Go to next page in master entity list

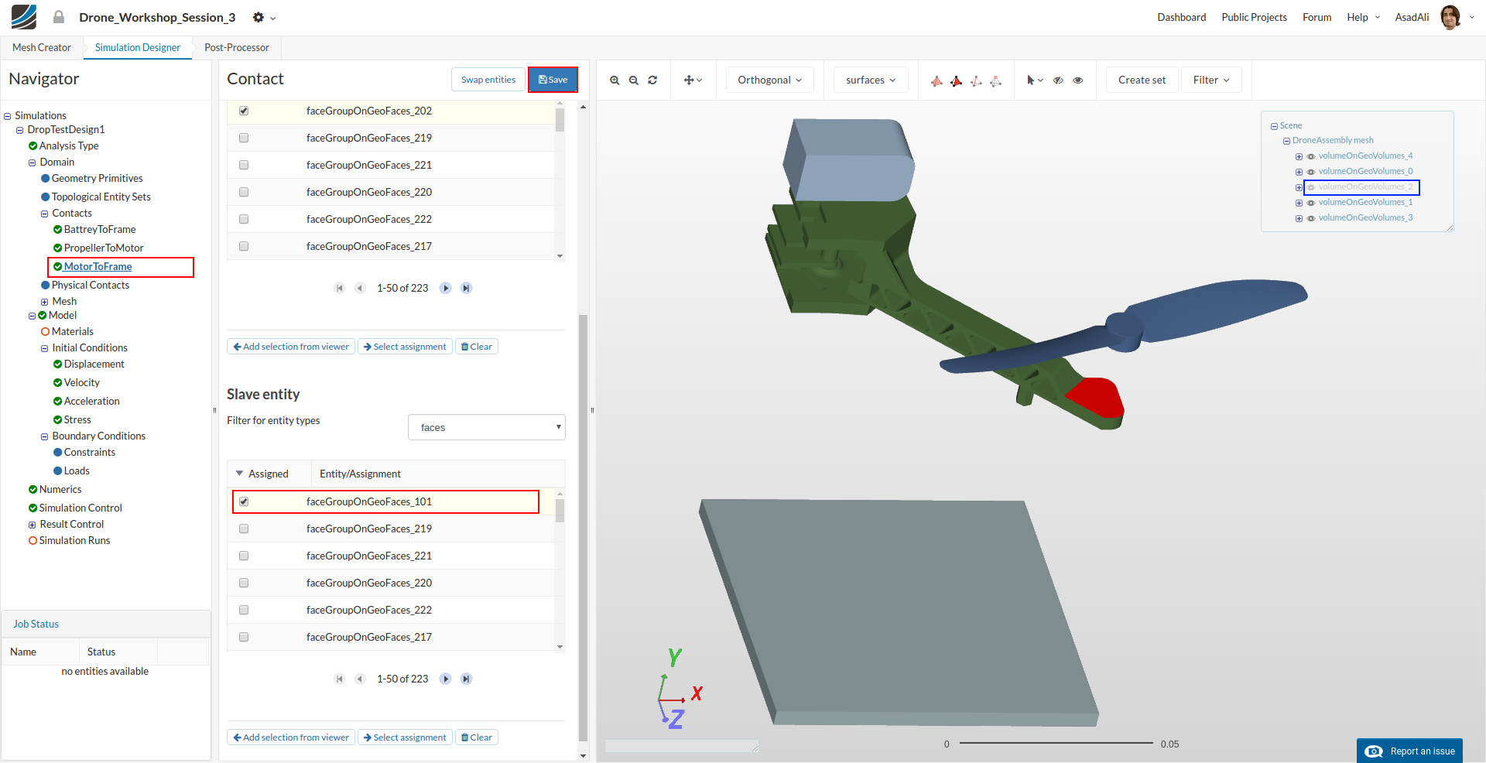click(446, 288)
